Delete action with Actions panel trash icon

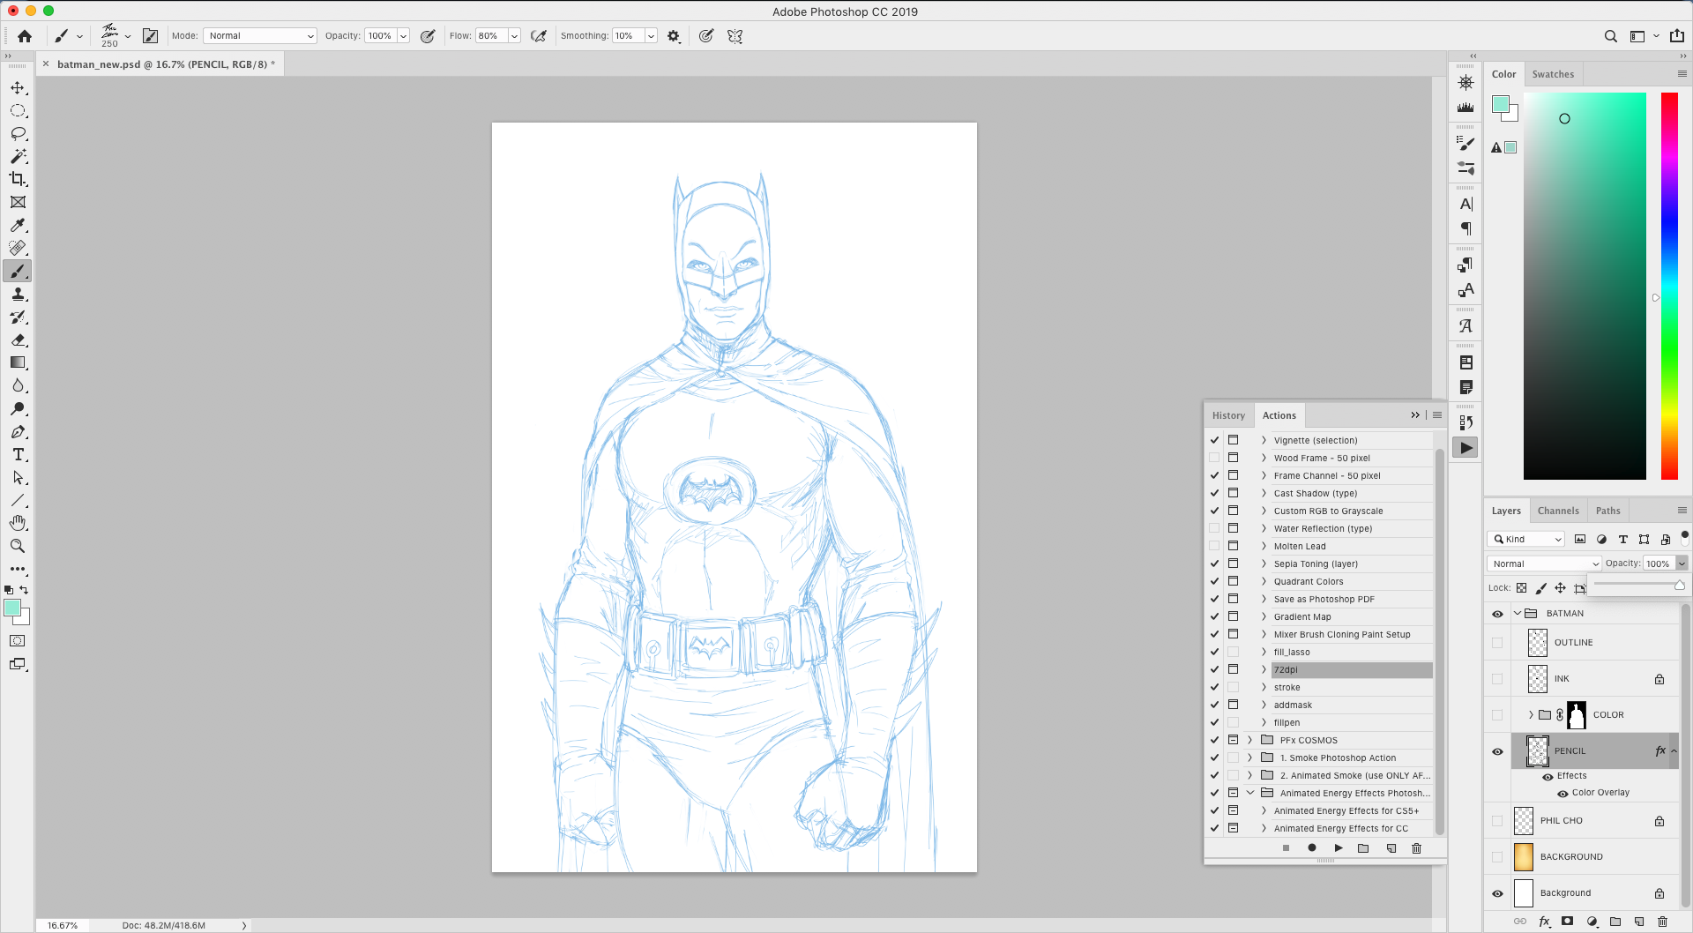tap(1417, 848)
